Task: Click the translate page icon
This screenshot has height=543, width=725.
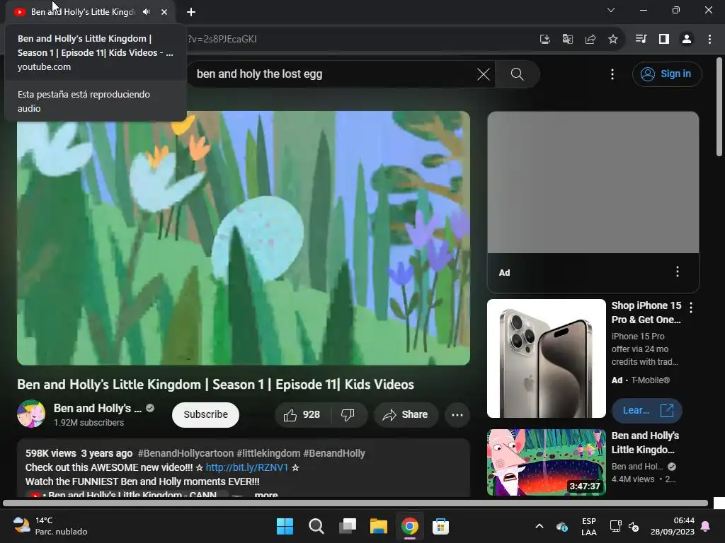Action: point(567,40)
